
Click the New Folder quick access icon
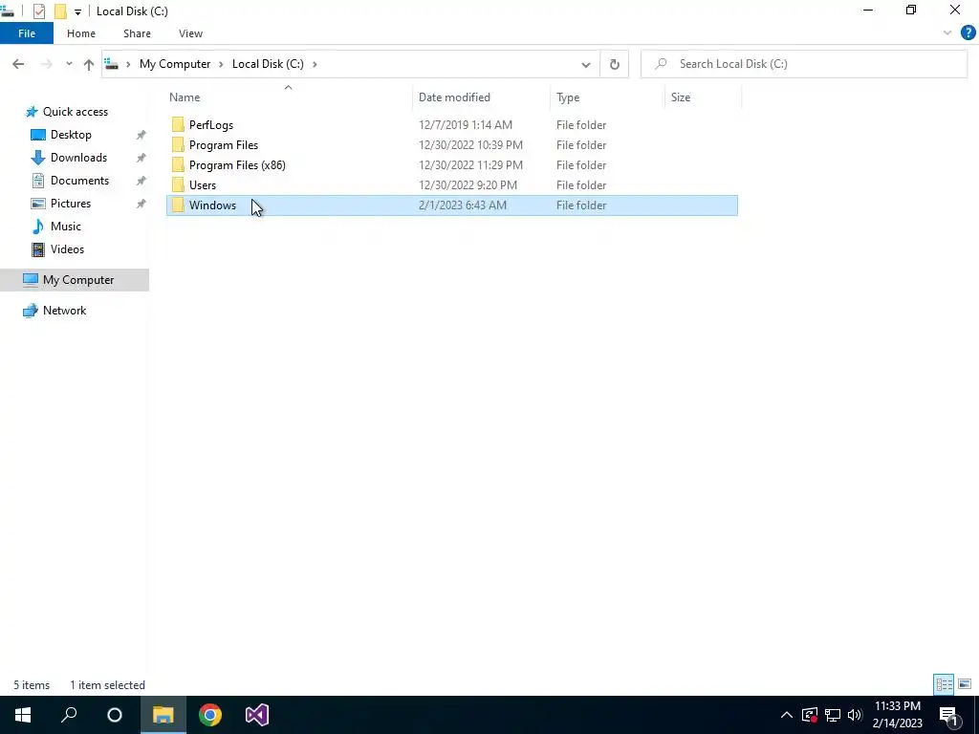[x=60, y=11]
